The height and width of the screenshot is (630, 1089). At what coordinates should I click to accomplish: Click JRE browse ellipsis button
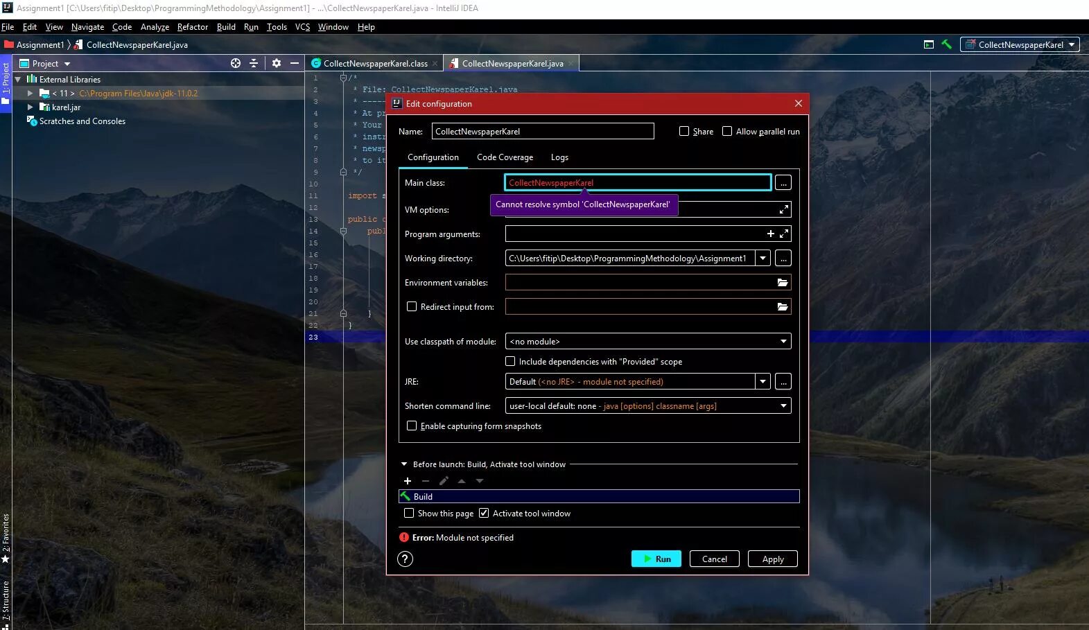[x=783, y=382]
